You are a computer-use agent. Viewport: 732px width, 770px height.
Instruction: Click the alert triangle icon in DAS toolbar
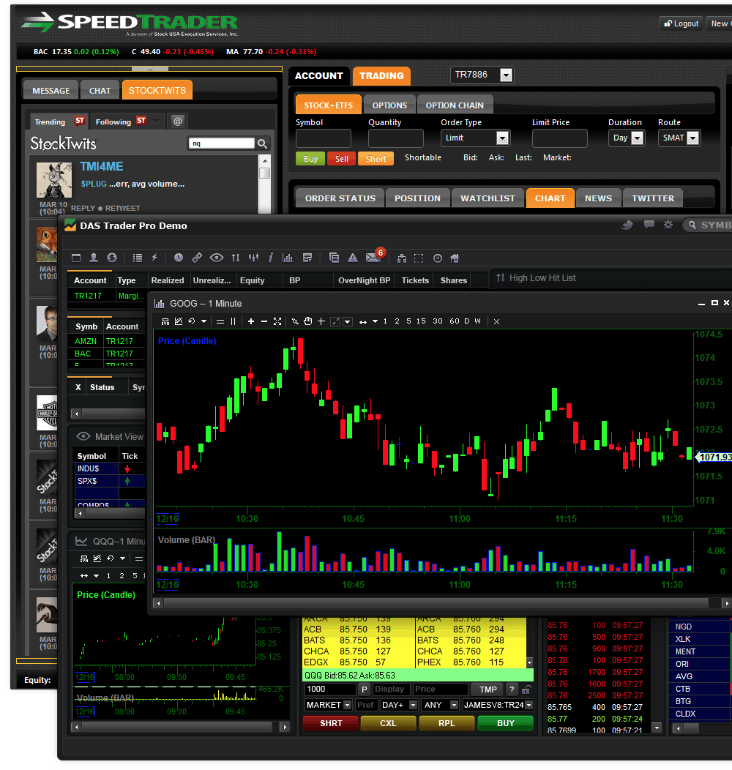pos(353,258)
